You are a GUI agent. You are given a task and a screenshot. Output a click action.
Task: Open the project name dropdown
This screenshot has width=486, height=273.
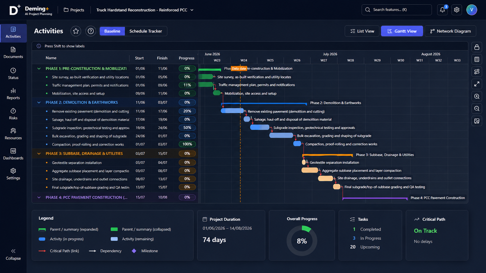(x=145, y=10)
